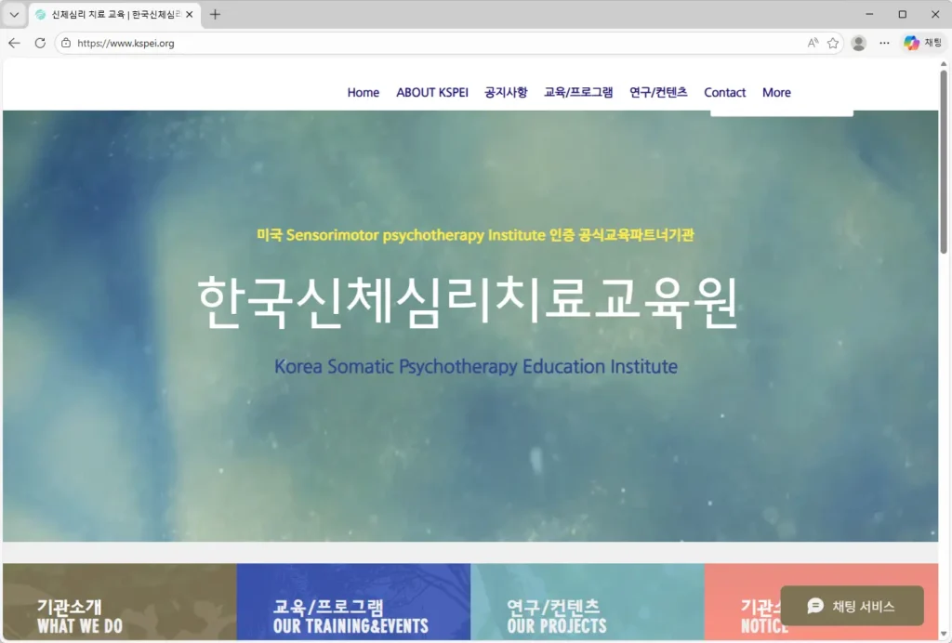Image resolution: width=952 pixels, height=643 pixels.
Task: Select Home in the navigation menu
Action: pos(363,92)
